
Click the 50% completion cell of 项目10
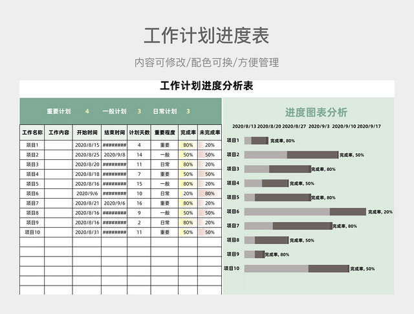(188, 232)
